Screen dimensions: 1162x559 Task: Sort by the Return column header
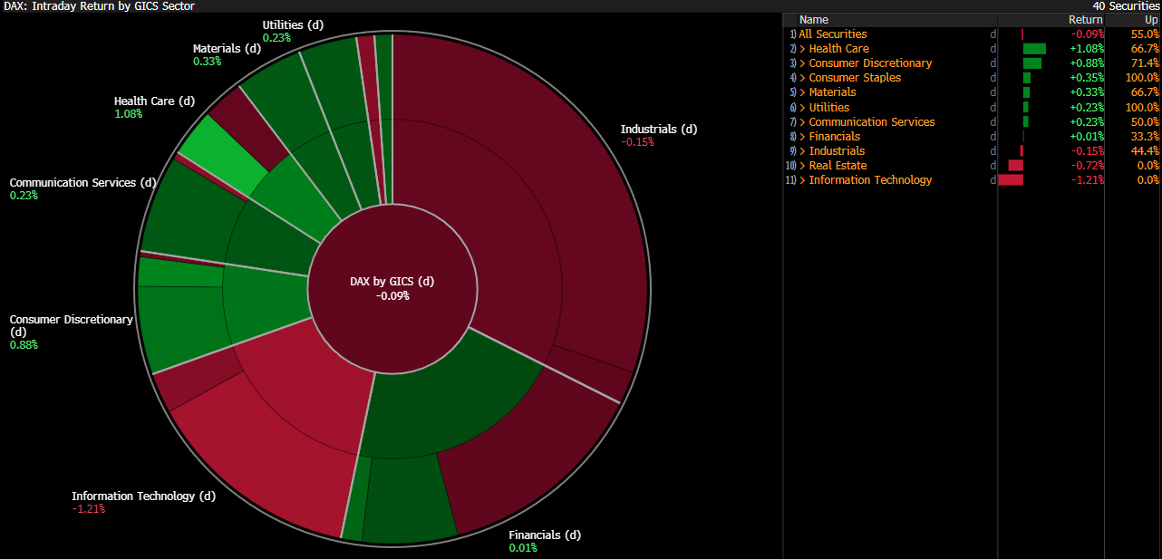pyautogui.click(x=1086, y=20)
